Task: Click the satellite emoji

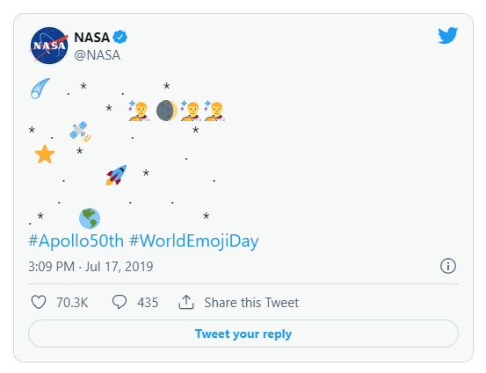Action: [x=80, y=132]
